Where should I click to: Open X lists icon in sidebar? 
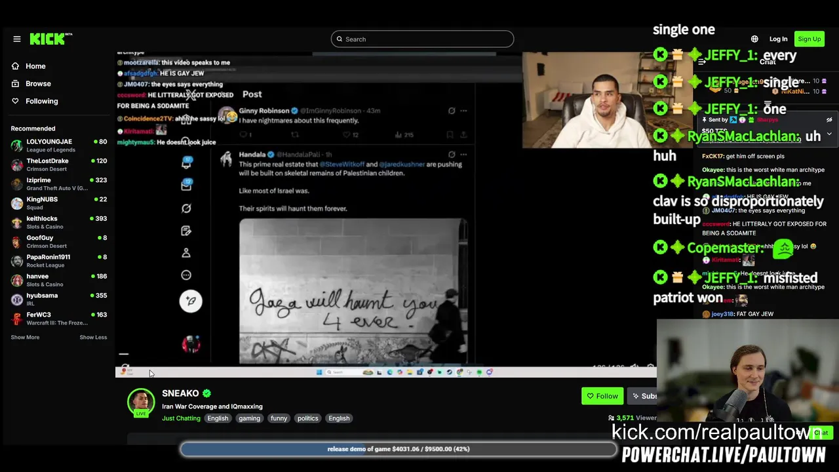pyautogui.click(x=186, y=231)
